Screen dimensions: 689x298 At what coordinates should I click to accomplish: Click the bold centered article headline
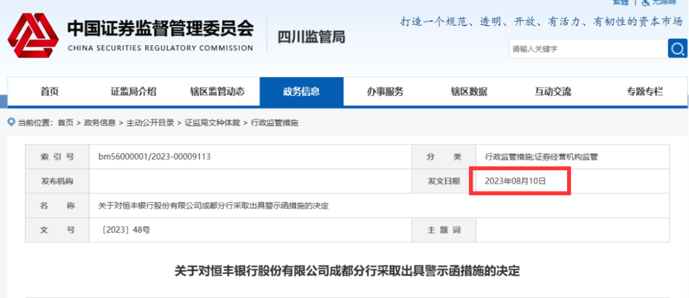347,271
